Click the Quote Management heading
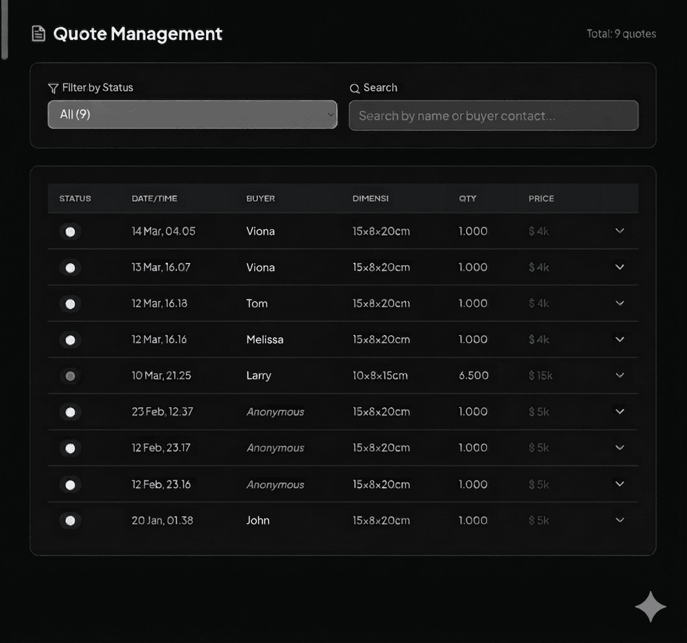The width and height of the screenshot is (687, 643). (x=137, y=34)
